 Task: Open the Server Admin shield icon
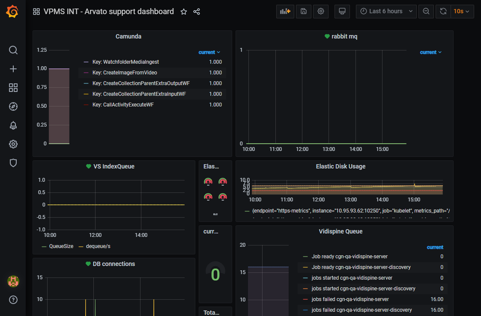pyautogui.click(x=13, y=163)
